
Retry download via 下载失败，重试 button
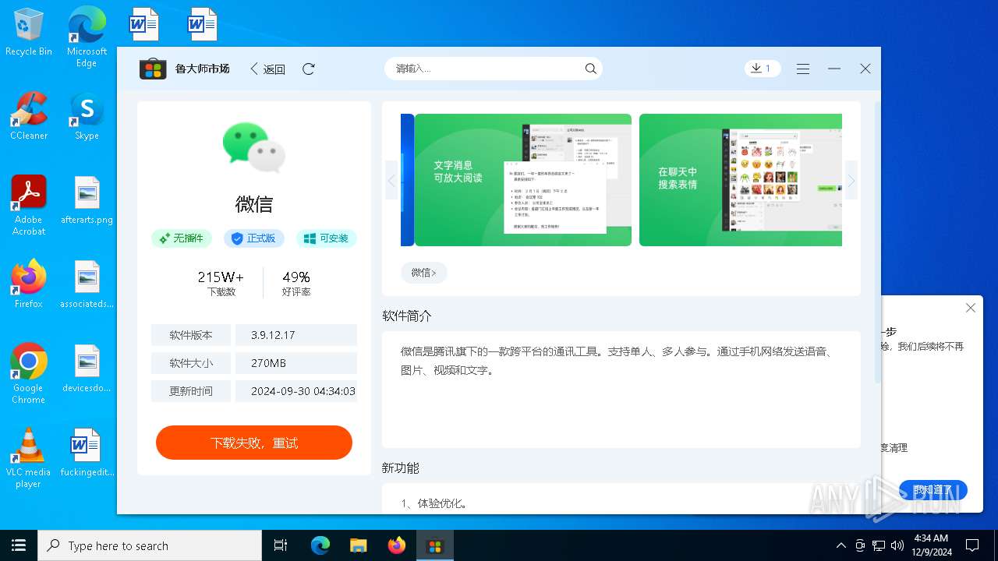[254, 443]
